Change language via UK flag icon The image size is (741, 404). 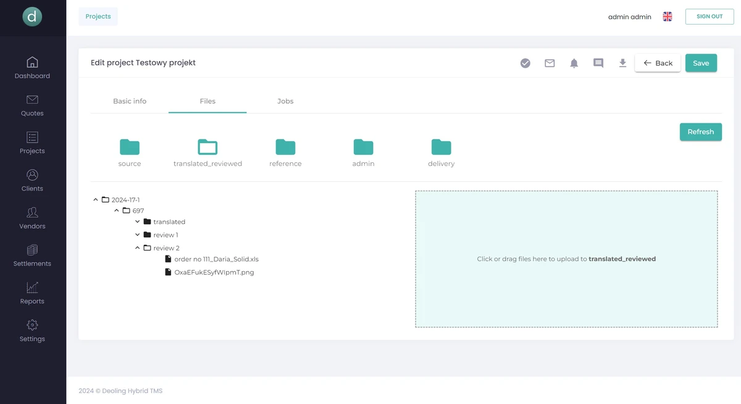[x=668, y=17]
